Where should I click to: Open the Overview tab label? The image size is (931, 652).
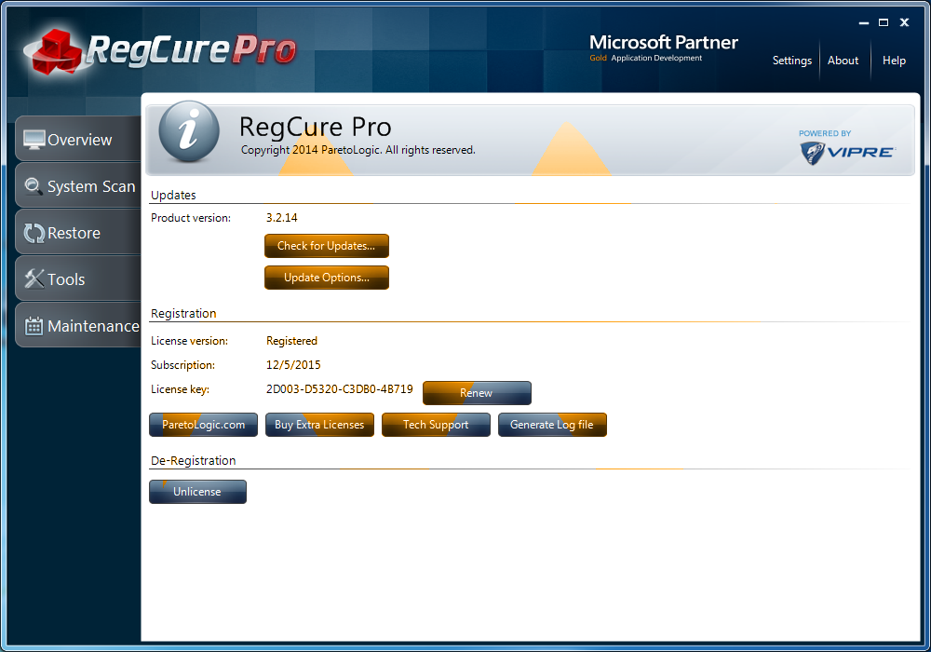click(79, 140)
